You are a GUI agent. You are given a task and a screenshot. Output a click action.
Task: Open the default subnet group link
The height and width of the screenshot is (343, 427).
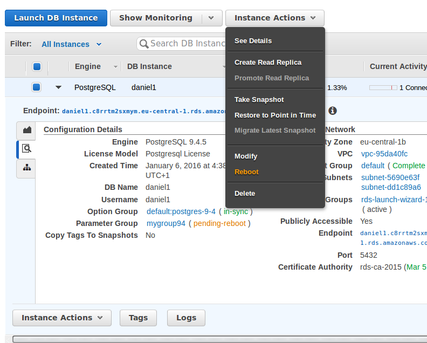pos(373,166)
